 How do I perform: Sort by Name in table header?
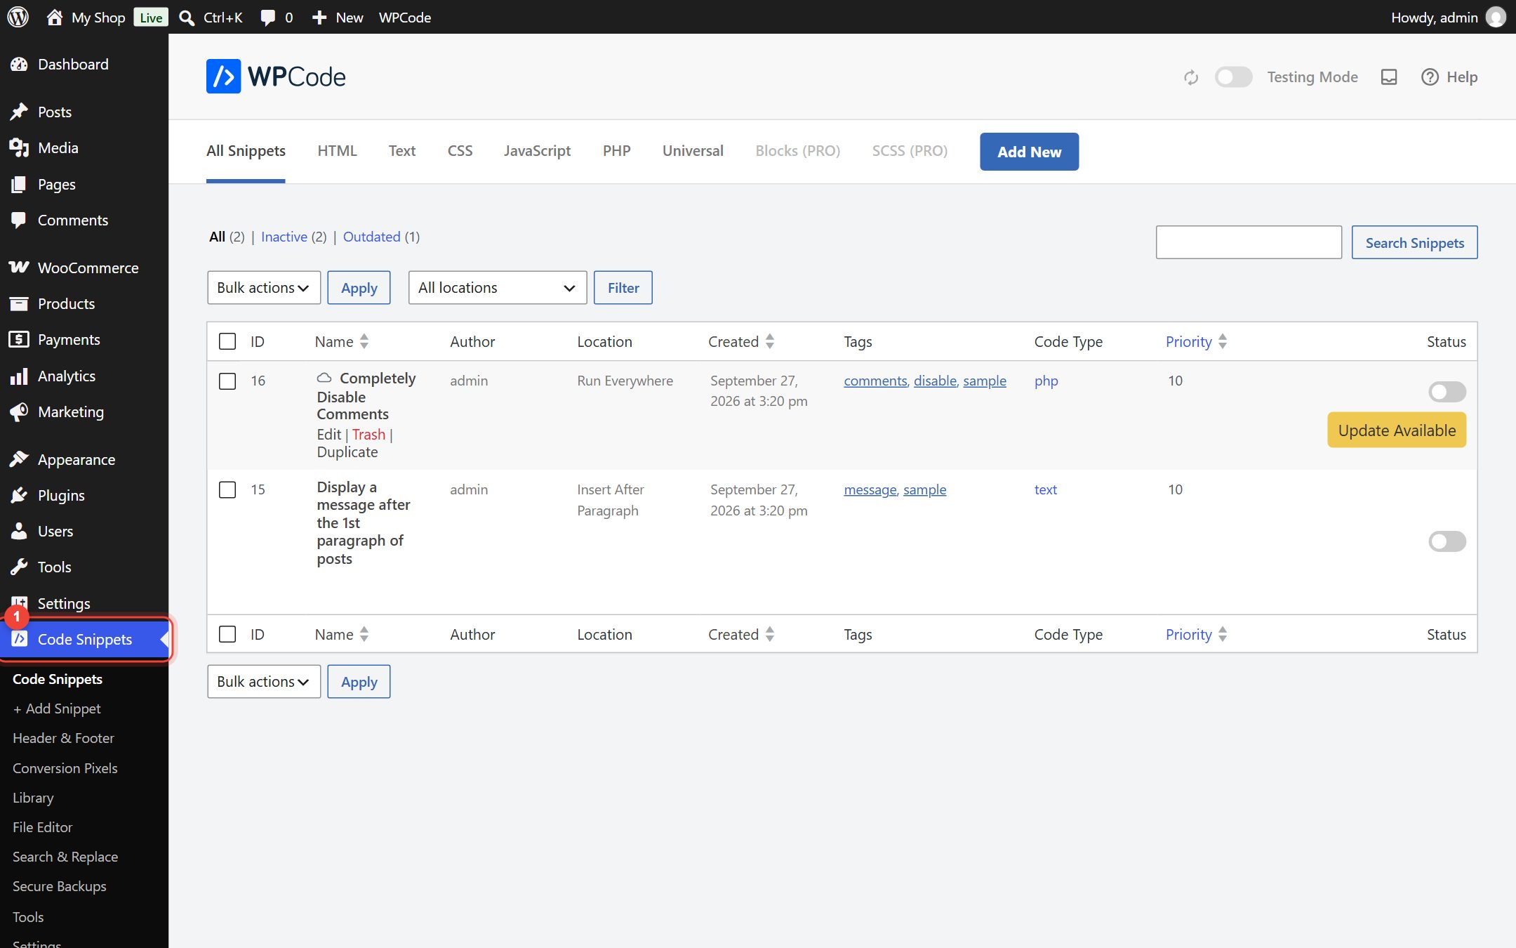tap(342, 341)
